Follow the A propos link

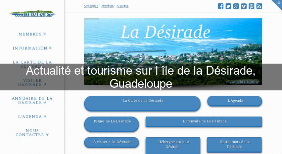(123, 6)
